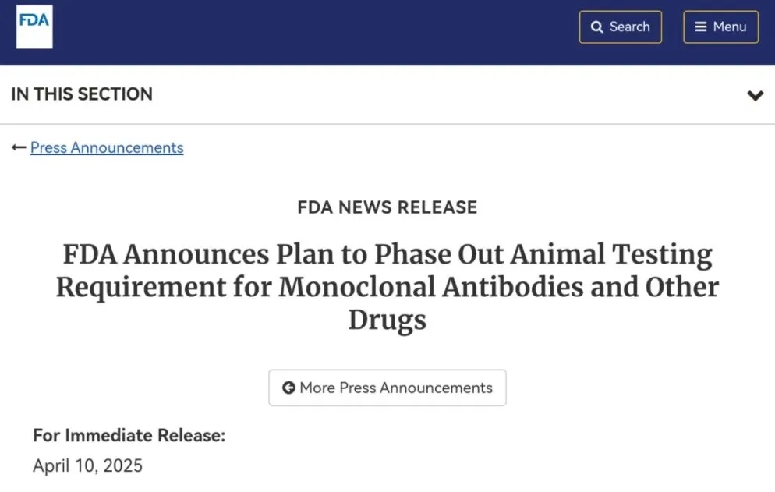Screen dimensions: 775x492
Task: Click the circled arrow icon in More Press Announcements
Action: pyautogui.click(x=288, y=388)
